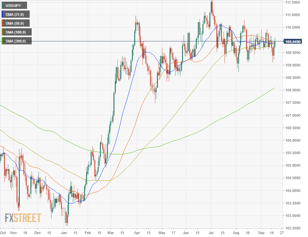Click the 105.5000 price axis label
The height and width of the screenshot is (237, 308).
click(293, 153)
